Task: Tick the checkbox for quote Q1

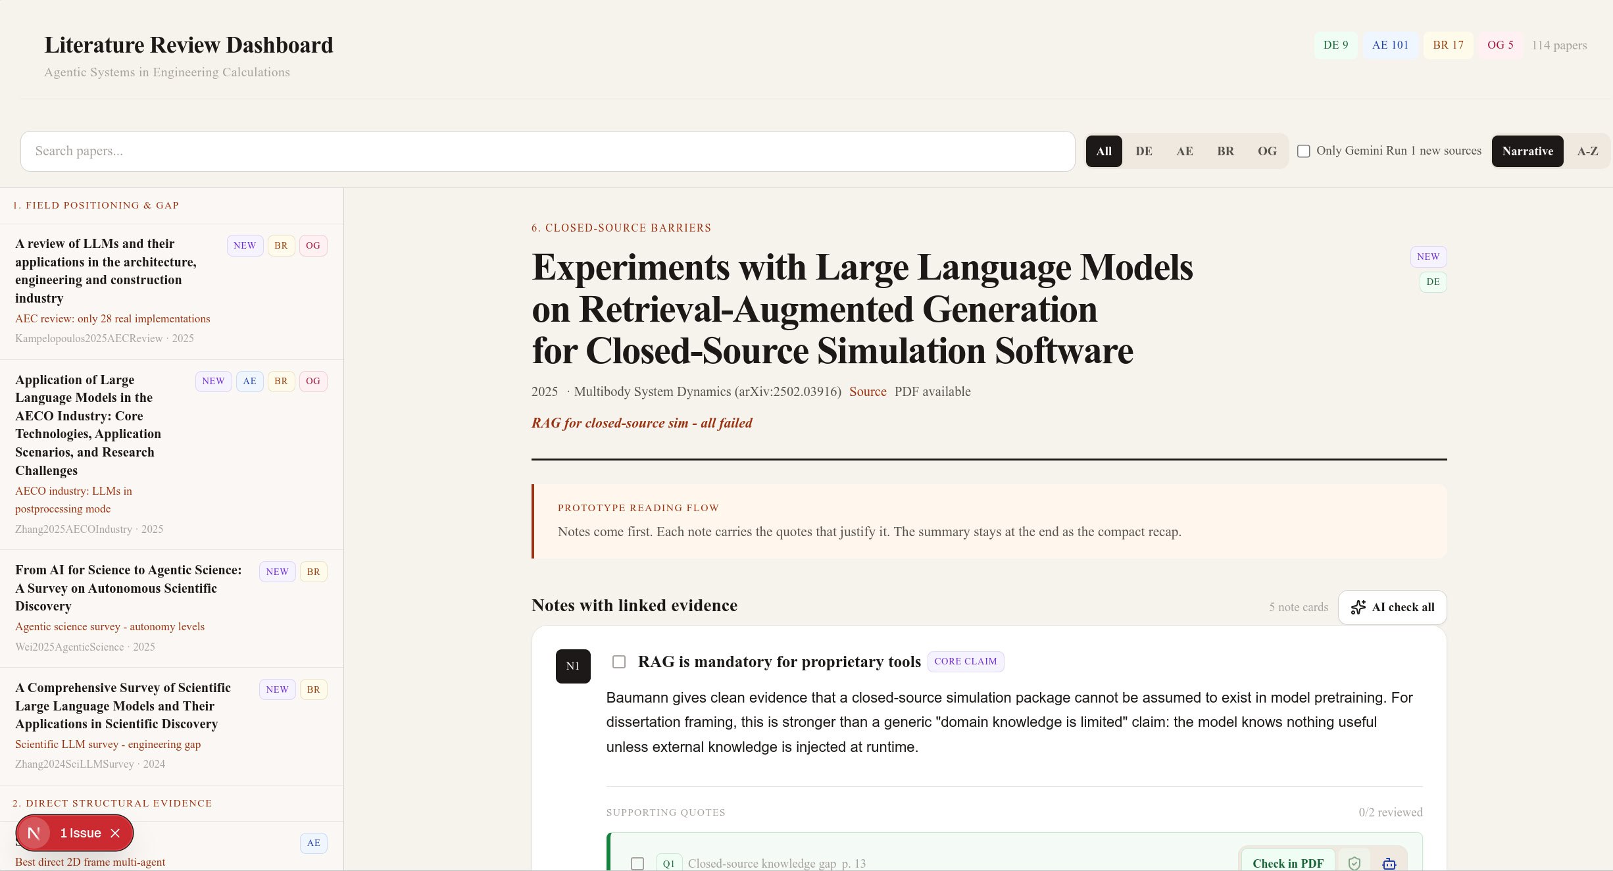Action: [x=637, y=863]
